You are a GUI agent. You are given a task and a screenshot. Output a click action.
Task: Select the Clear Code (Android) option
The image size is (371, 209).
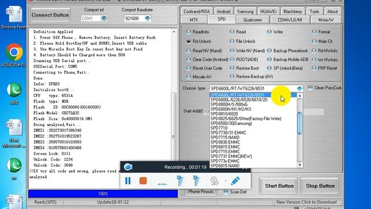[x=208, y=59]
